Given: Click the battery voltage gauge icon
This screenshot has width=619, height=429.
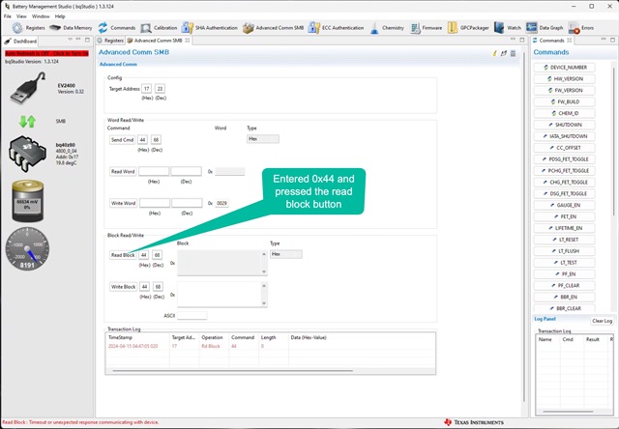Looking at the screenshot, I should click(x=27, y=201).
